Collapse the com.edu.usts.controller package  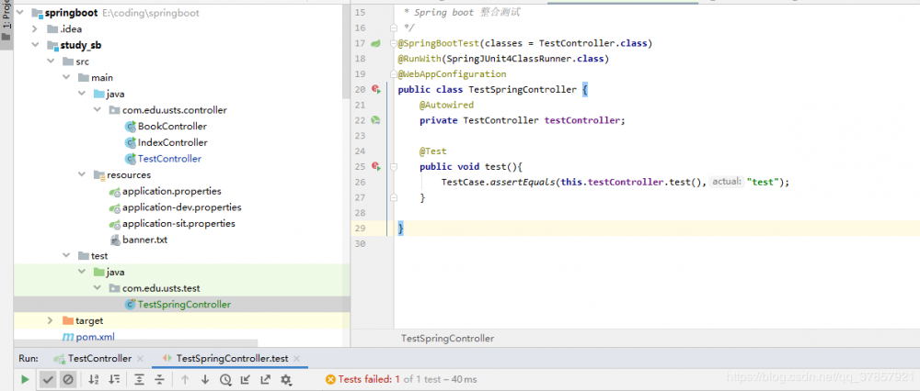(x=97, y=110)
